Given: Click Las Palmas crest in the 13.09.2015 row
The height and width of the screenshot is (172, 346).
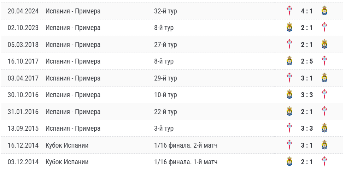Looking at the screenshot, I should pos(324,128).
